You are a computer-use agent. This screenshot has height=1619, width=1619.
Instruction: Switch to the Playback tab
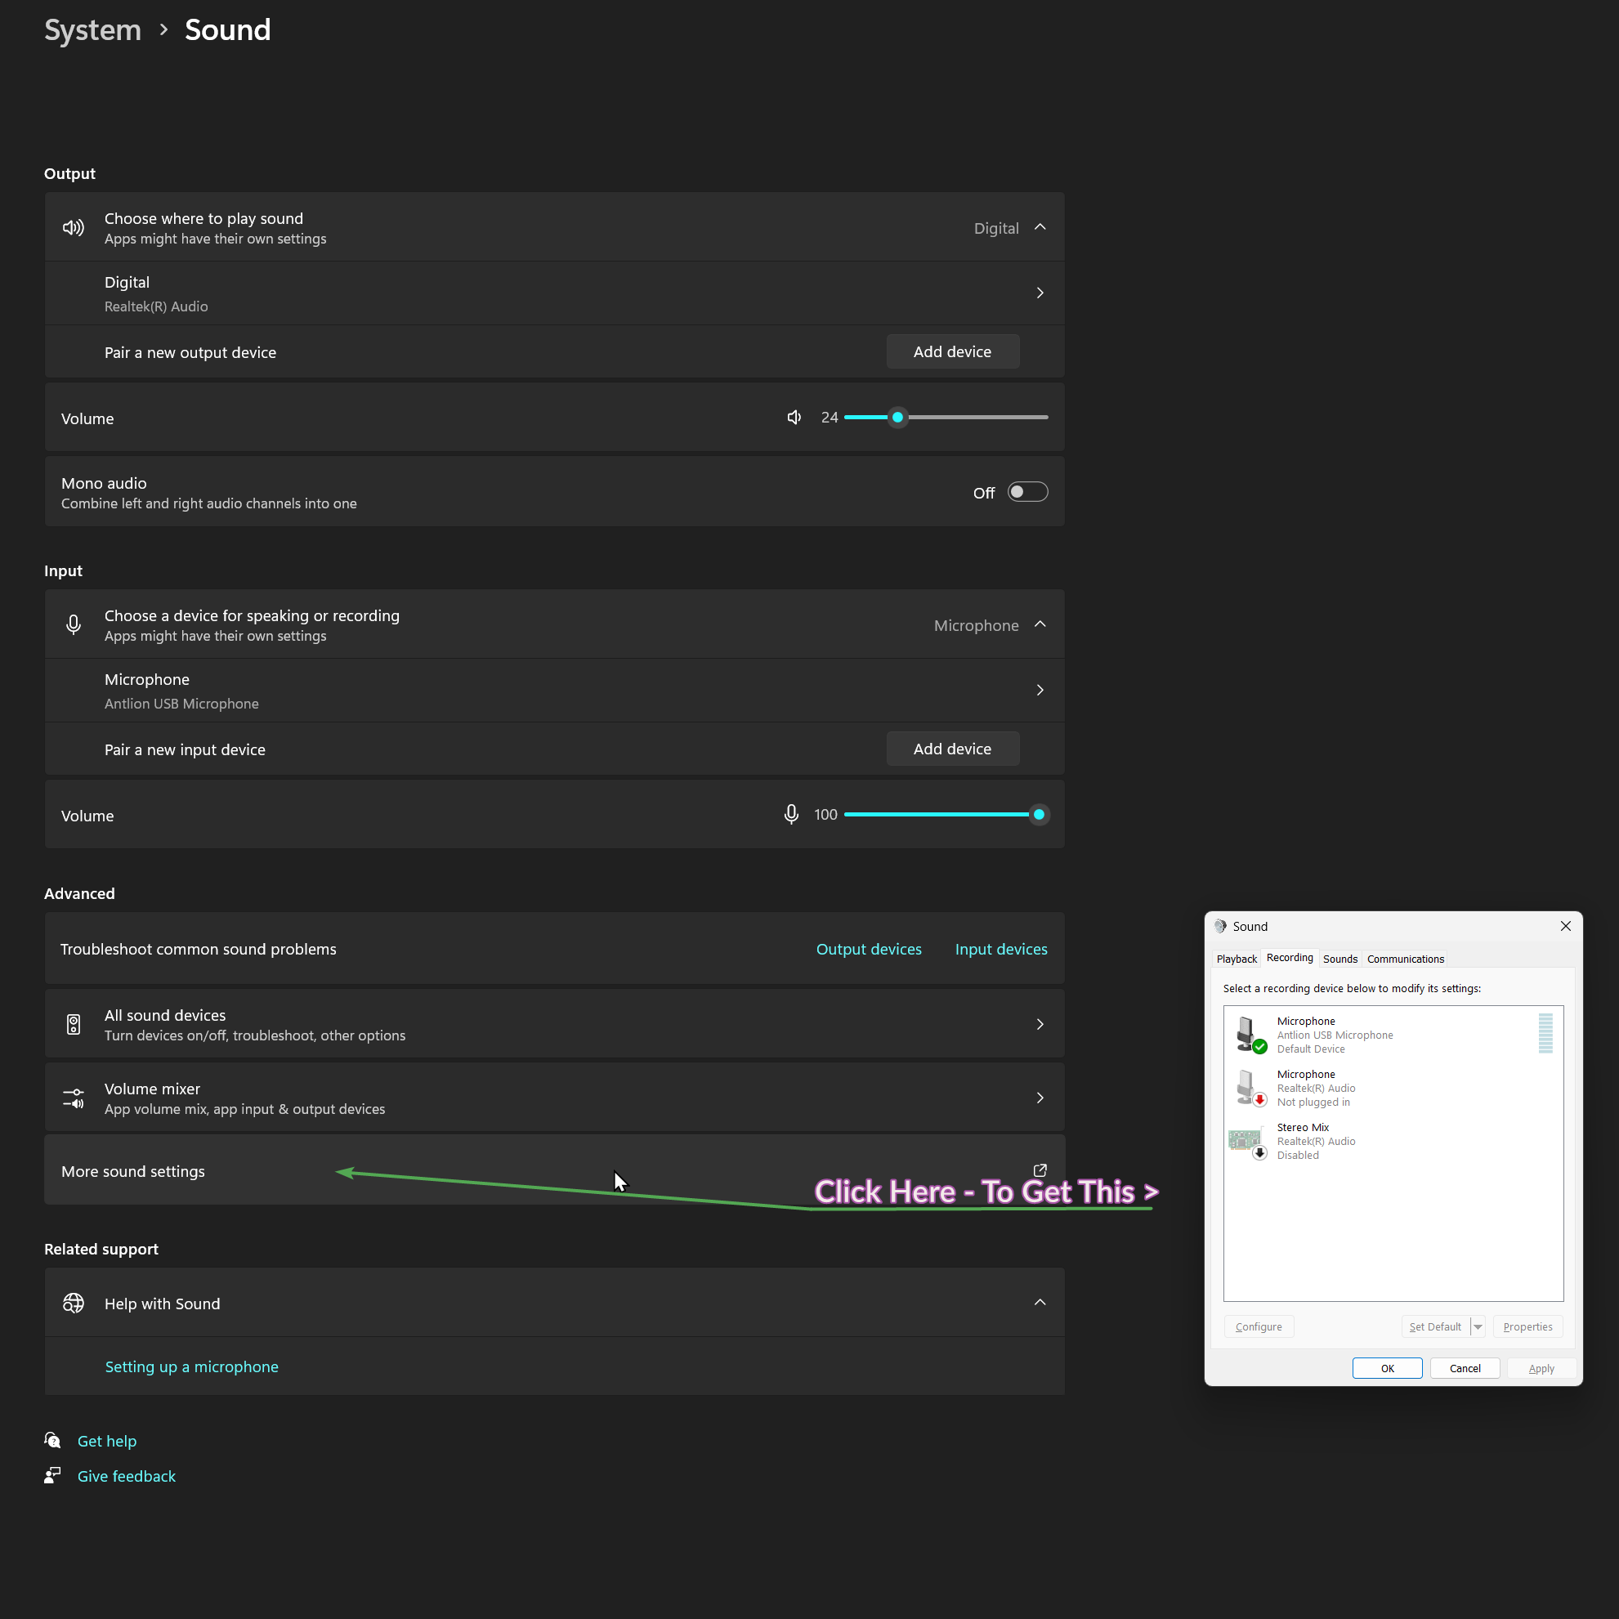click(1236, 959)
